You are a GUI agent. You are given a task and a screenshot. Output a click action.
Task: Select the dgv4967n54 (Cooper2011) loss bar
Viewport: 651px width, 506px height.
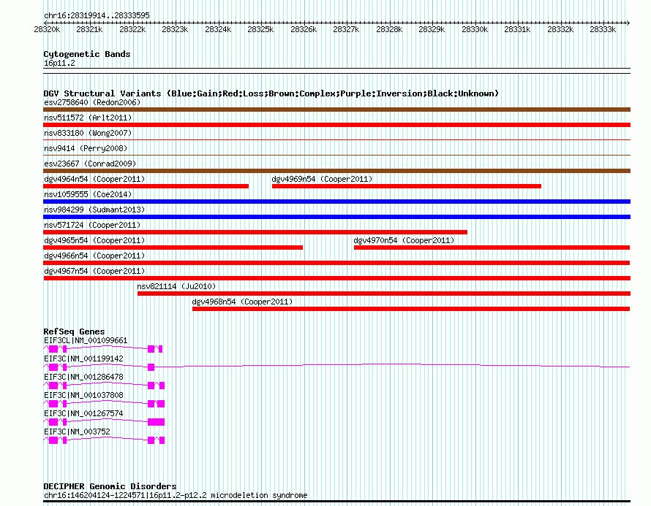[x=336, y=278]
